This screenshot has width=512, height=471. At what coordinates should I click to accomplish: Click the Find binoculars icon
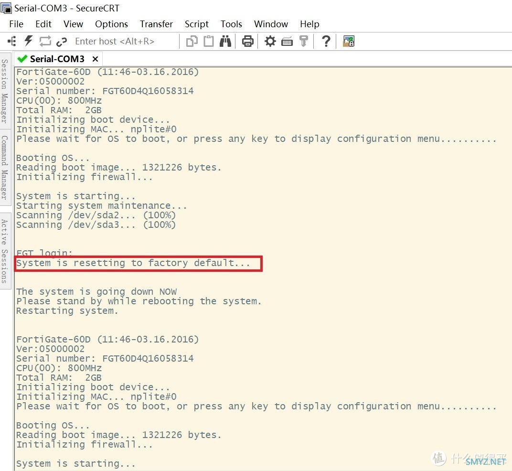tap(225, 41)
